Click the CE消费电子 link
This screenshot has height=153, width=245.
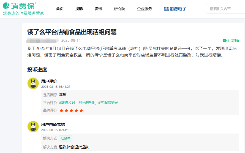(175, 9)
